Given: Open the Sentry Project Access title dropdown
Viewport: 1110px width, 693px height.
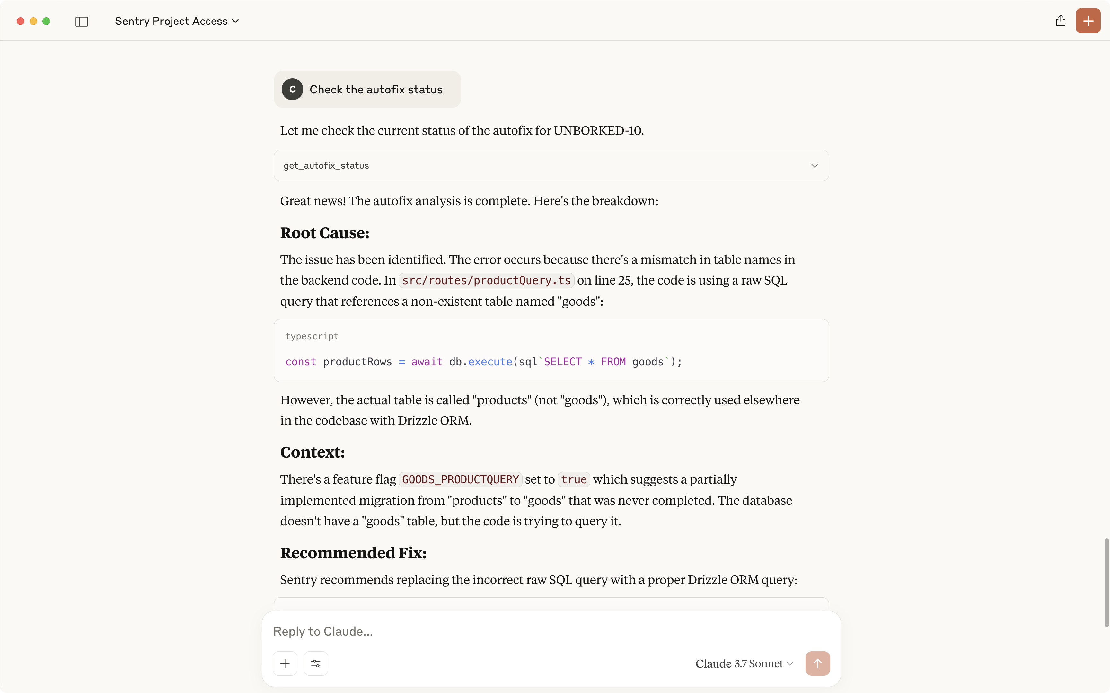Looking at the screenshot, I should [177, 21].
